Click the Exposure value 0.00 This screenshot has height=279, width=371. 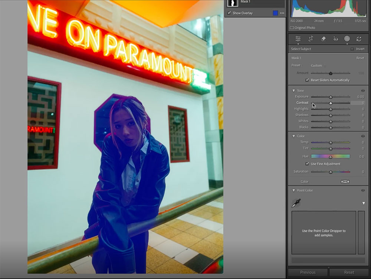pyautogui.click(x=361, y=97)
